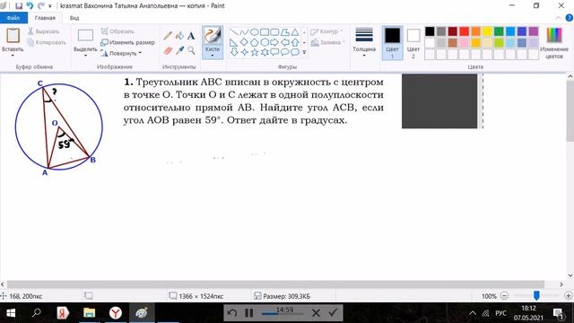Viewport: 574px width, 323px height.
Task: Open the Windows Start menu
Action: (x=11, y=313)
